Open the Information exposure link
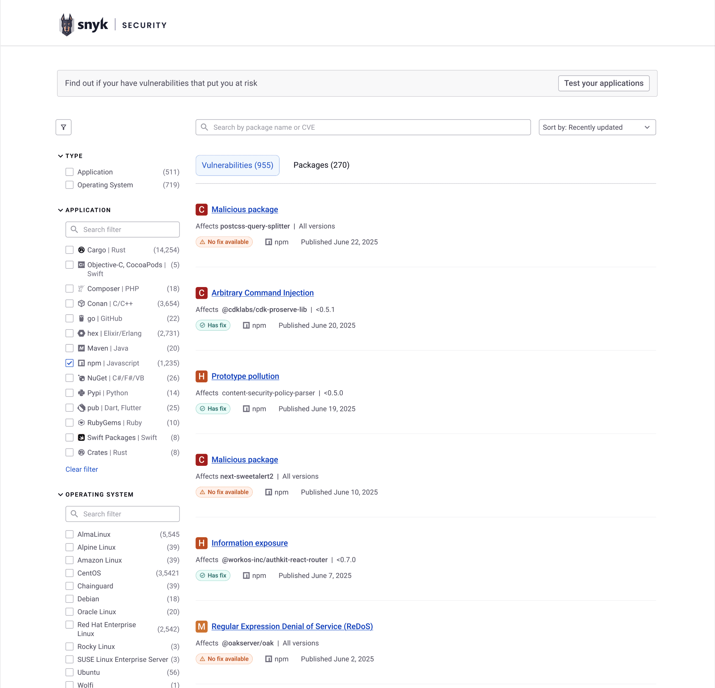Image resolution: width=715 pixels, height=688 pixels. [x=250, y=543]
